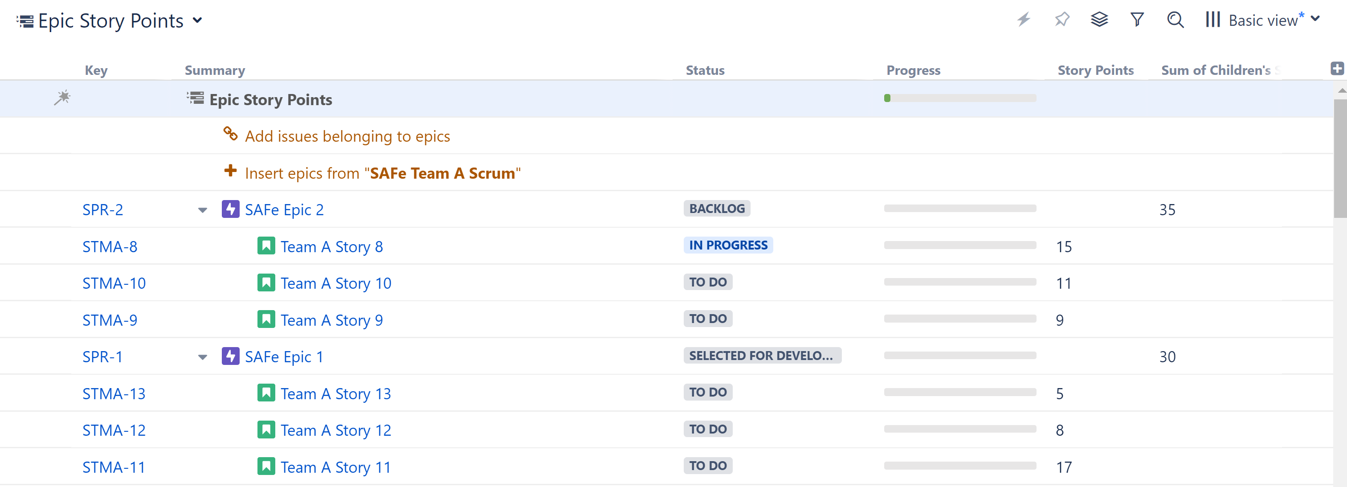Collapse the SAFe Epic 2 row
This screenshot has height=487, width=1347.
(202, 210)
